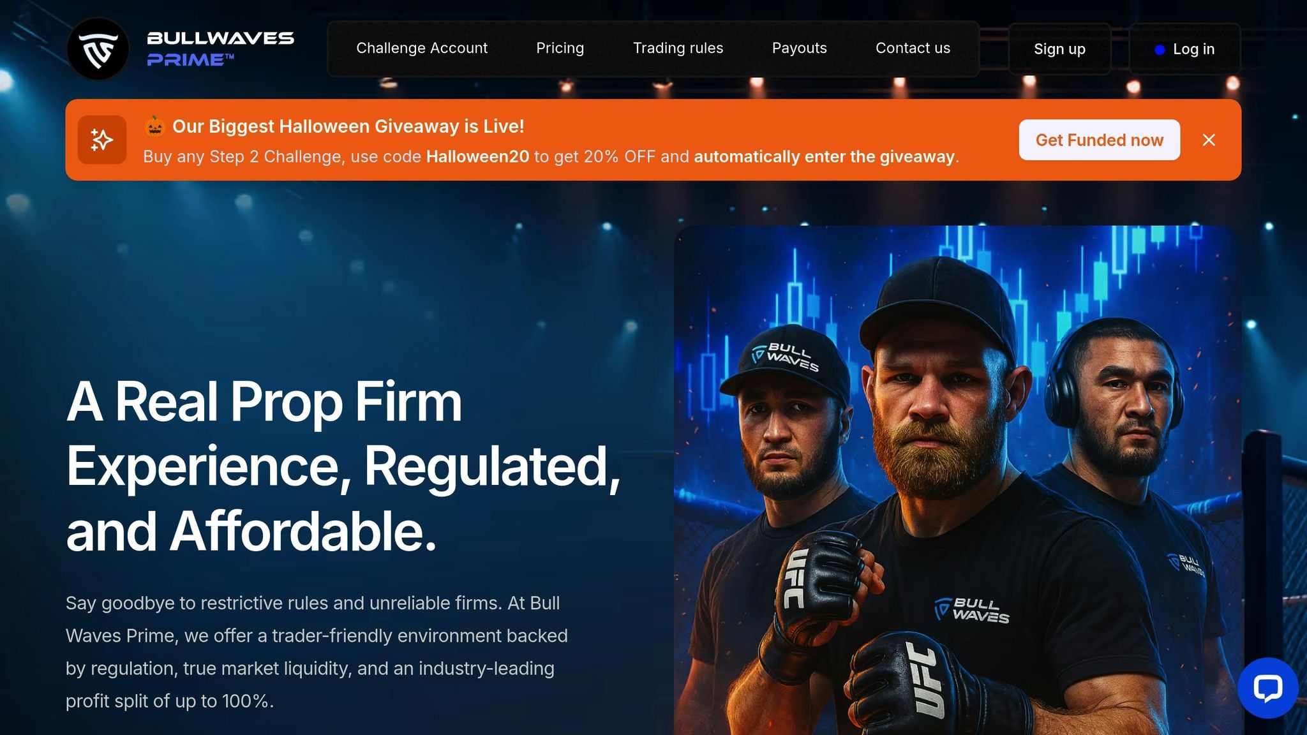Go to the Pricing page
Screen dimensions: 1307x735
[x=560, y=48]
